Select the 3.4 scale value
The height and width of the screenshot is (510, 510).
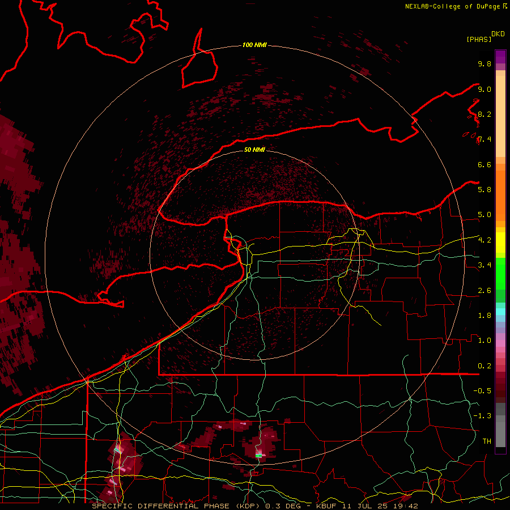coord(484,265)
